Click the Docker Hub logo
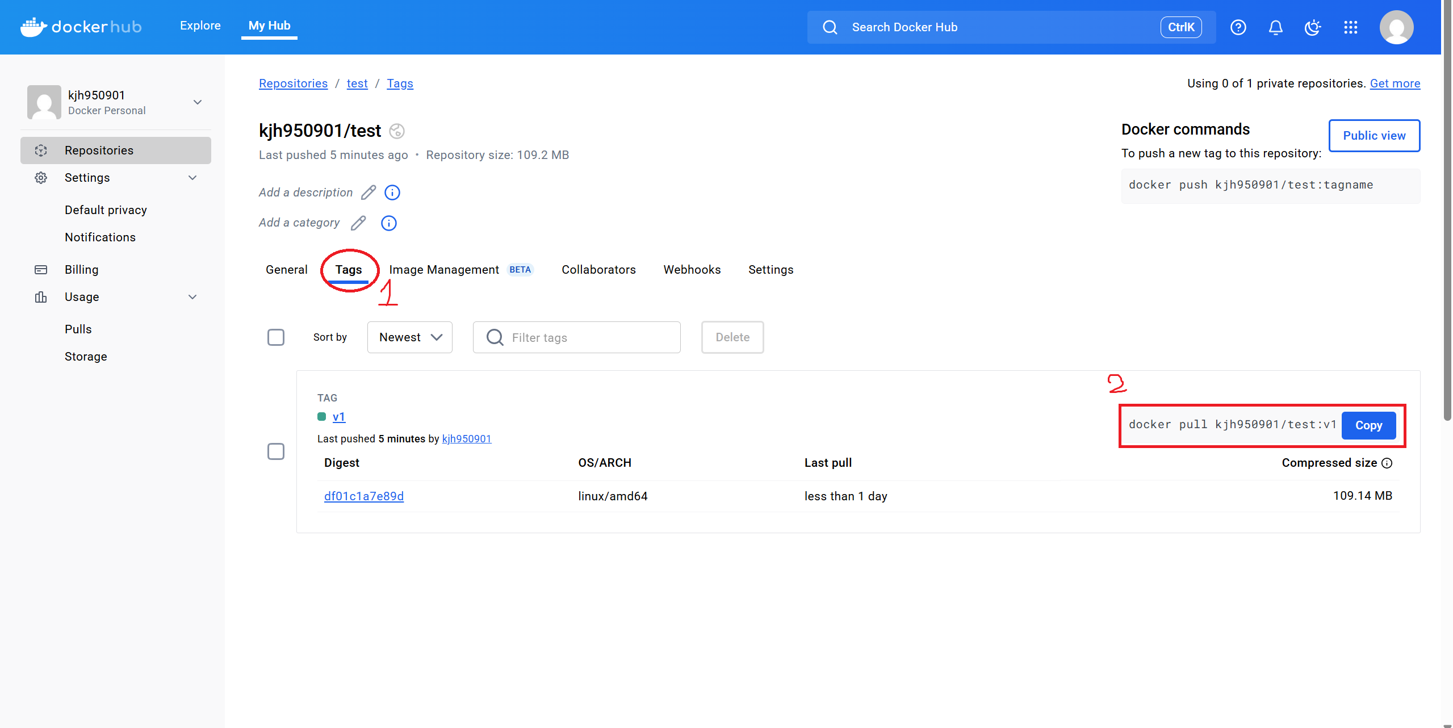Screen dimensions: 1453x728 tap(81, 27)
